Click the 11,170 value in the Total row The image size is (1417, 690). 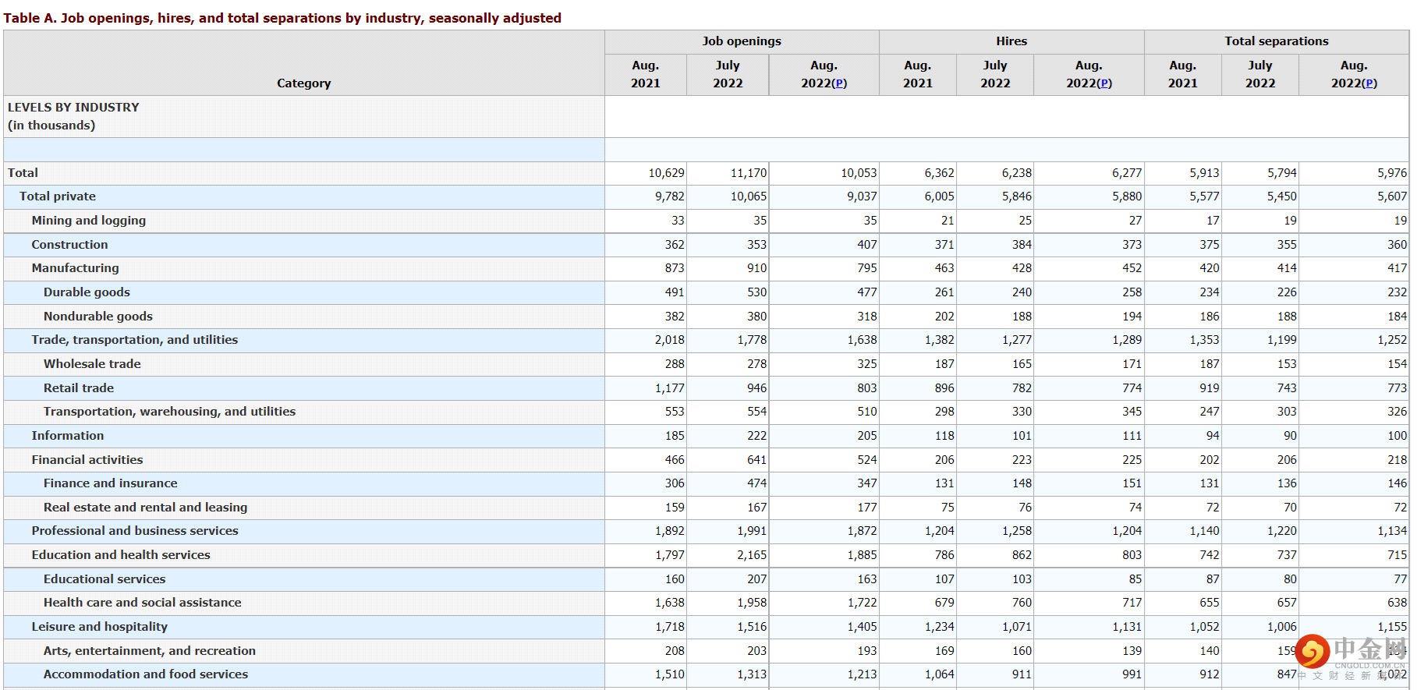(x=749, y=173)
